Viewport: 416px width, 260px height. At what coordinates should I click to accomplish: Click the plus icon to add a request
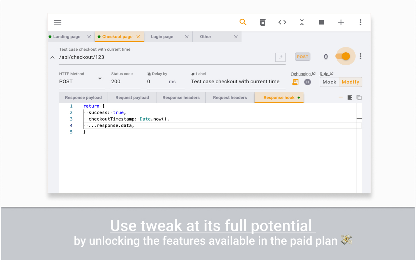341,22
